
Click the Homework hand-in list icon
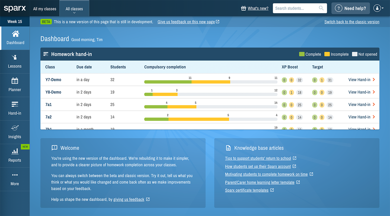pos(46,54)
